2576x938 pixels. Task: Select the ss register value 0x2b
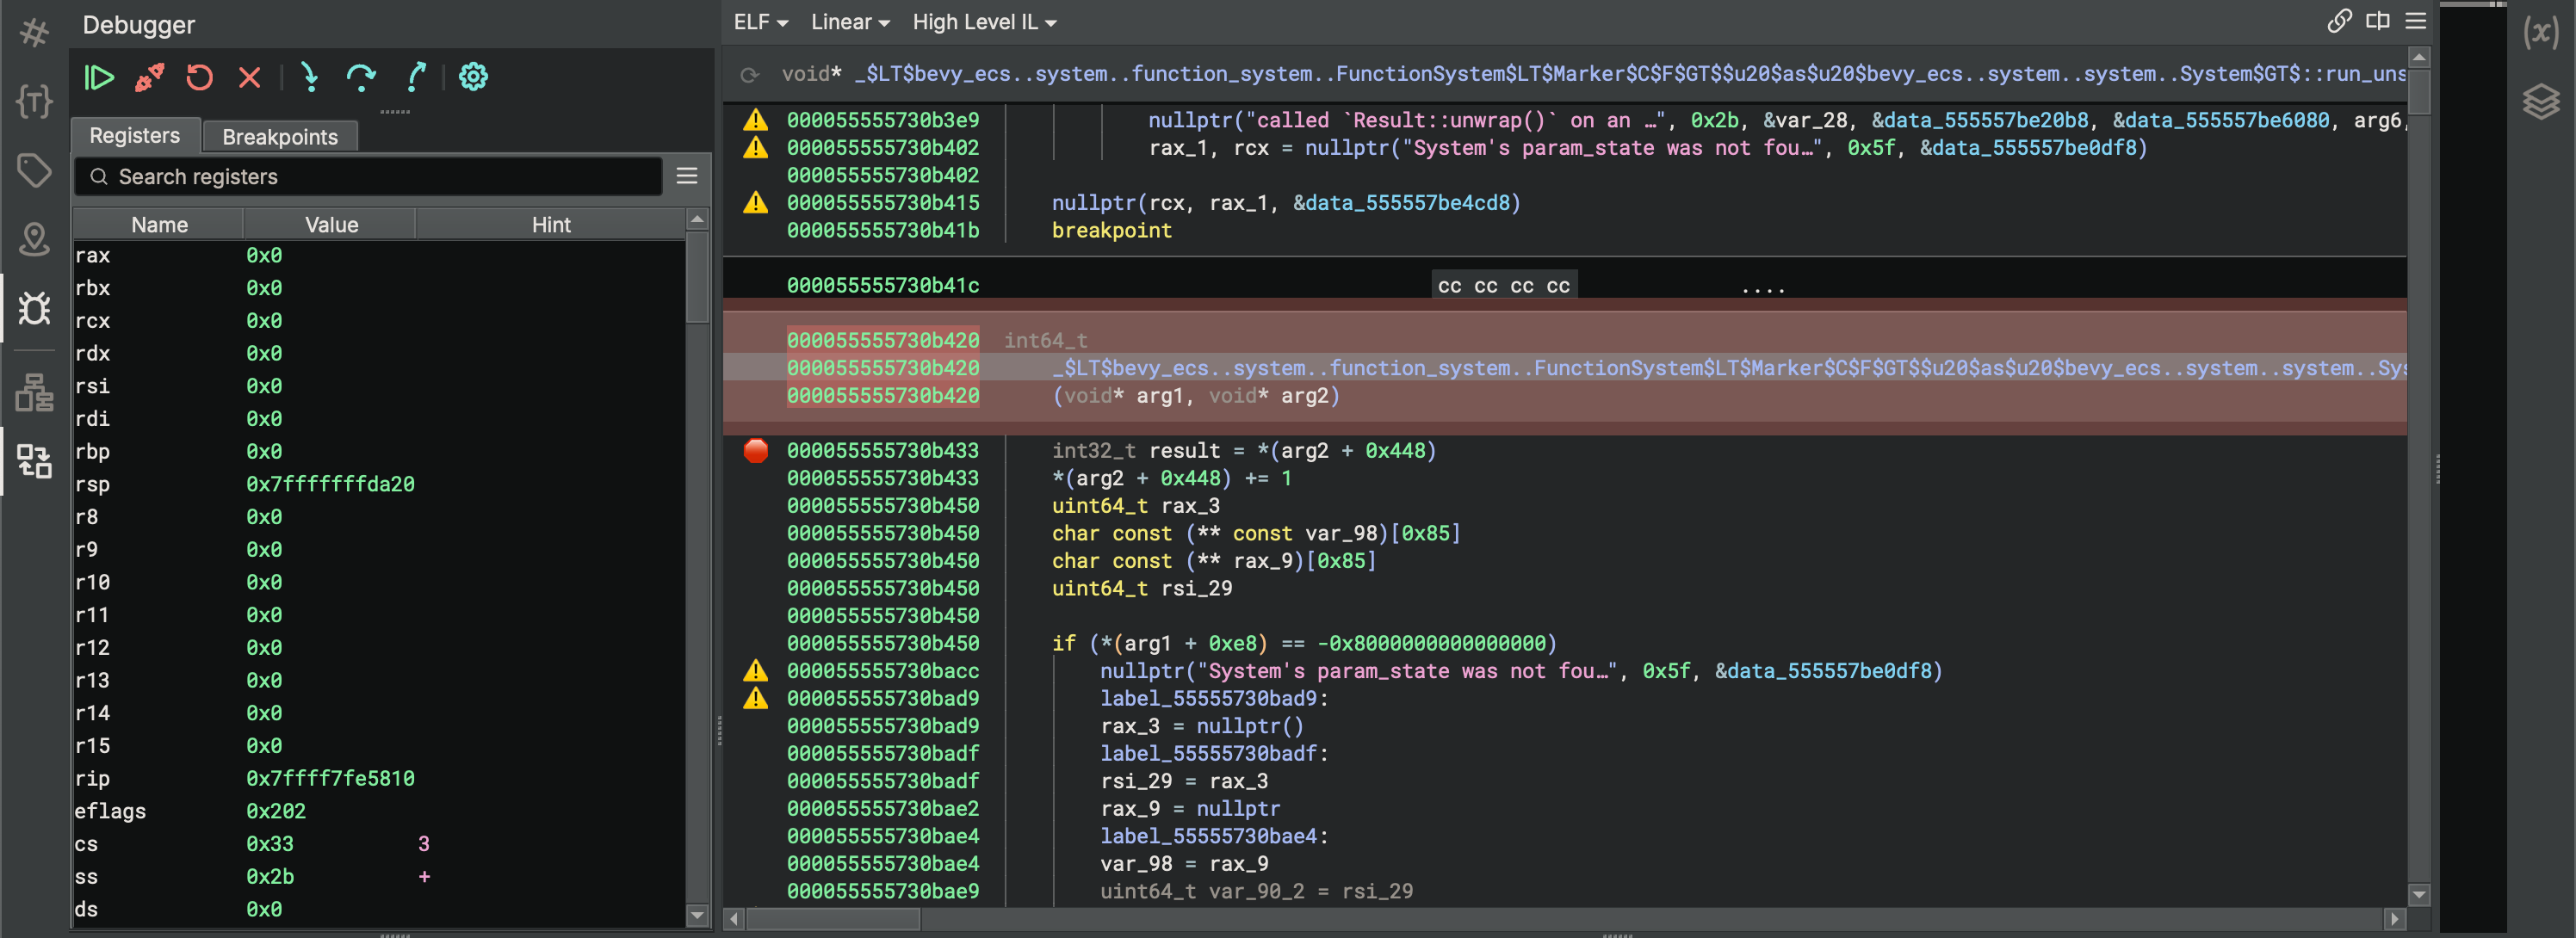(270, 877)
